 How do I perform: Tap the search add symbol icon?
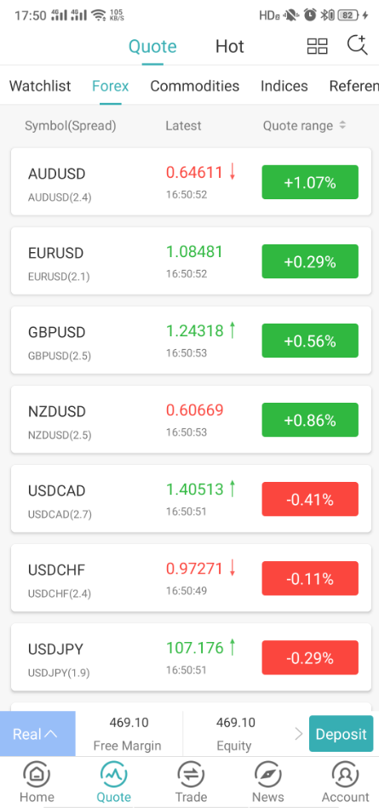coord(358,45)
